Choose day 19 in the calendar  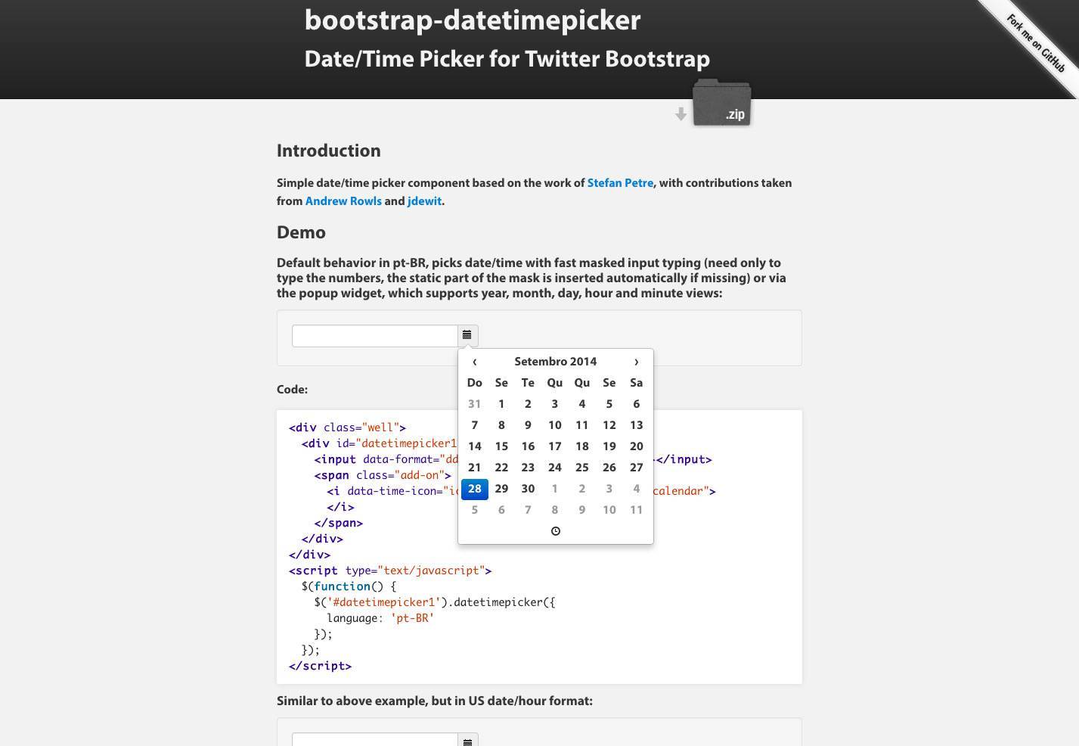click(x=609, y=446)
